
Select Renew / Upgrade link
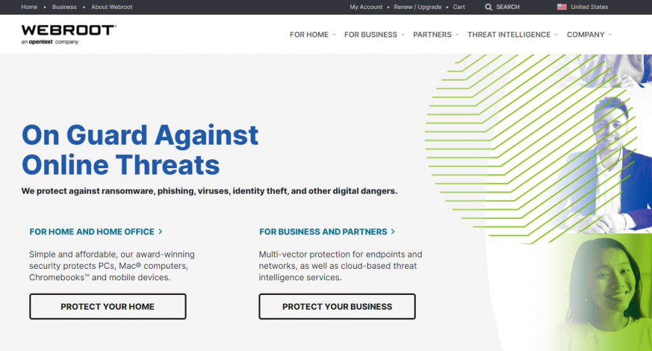click(x=418, y=7)
